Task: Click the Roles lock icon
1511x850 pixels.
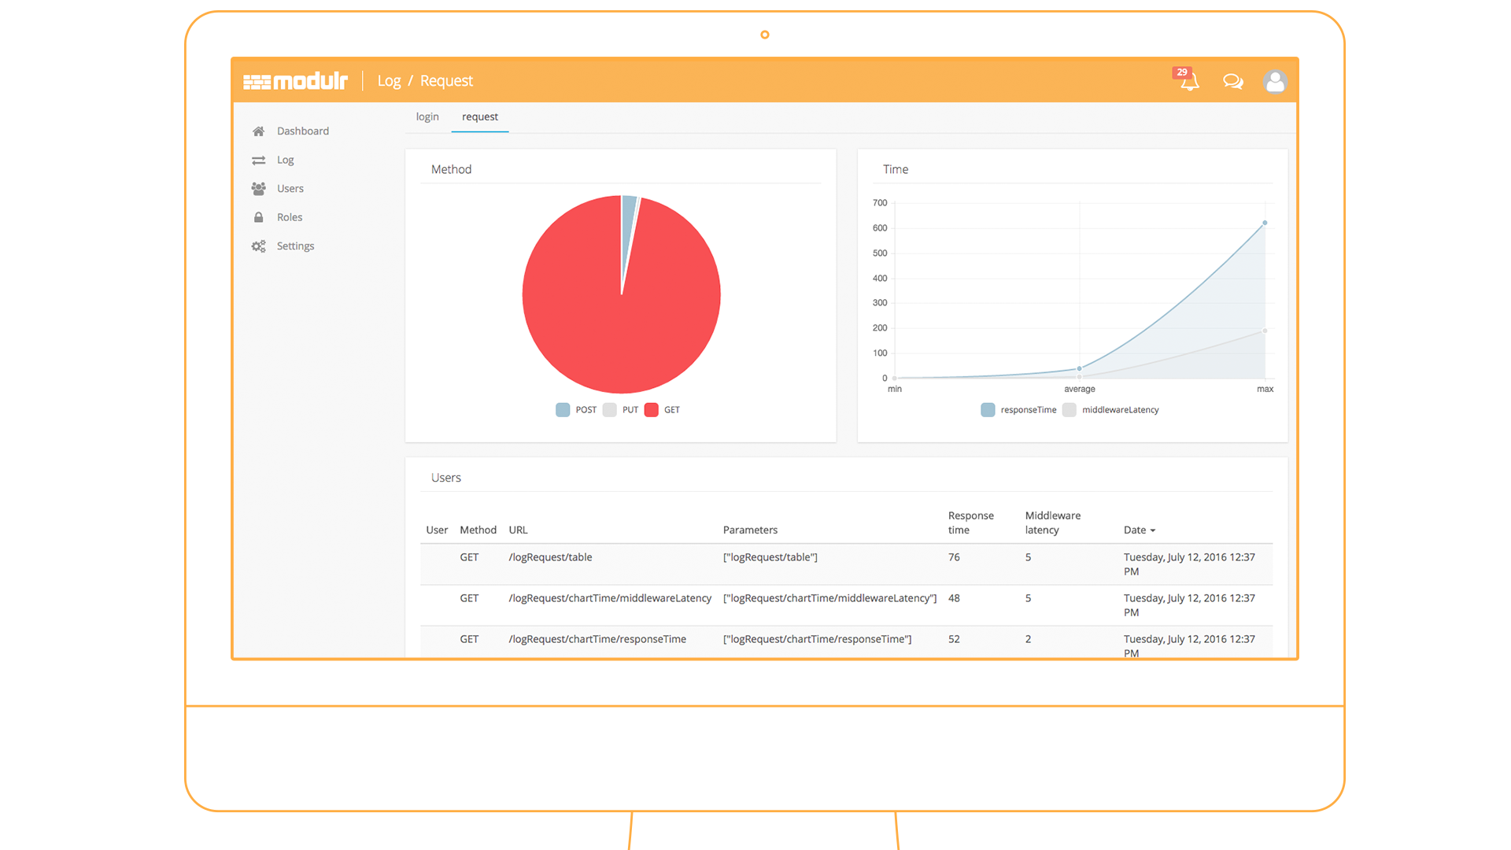Action: tap(258, 217)
